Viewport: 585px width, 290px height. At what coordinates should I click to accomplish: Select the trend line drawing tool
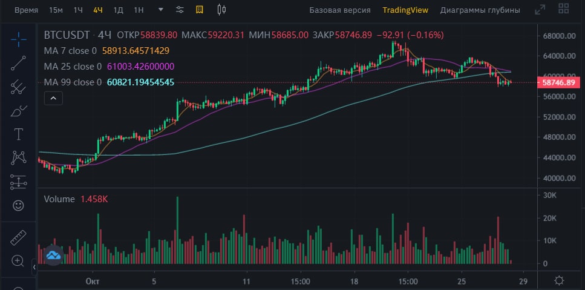[18, 63]
